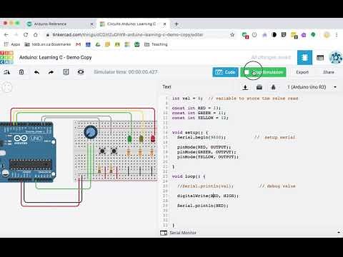Reload the current page
Screen dimensions: 343x257
pos(26,35)
